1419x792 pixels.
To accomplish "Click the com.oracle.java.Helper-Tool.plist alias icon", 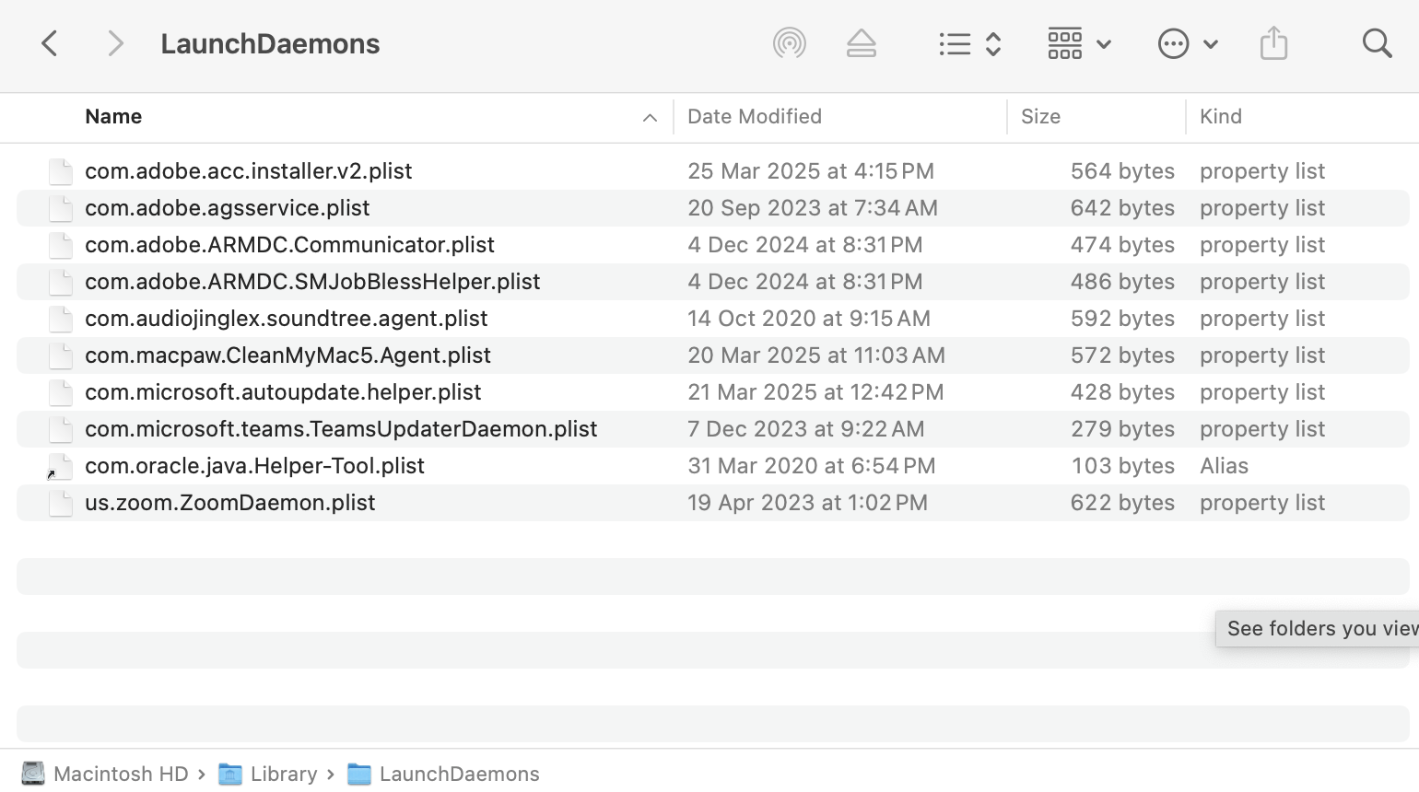I will coord(61,466).
